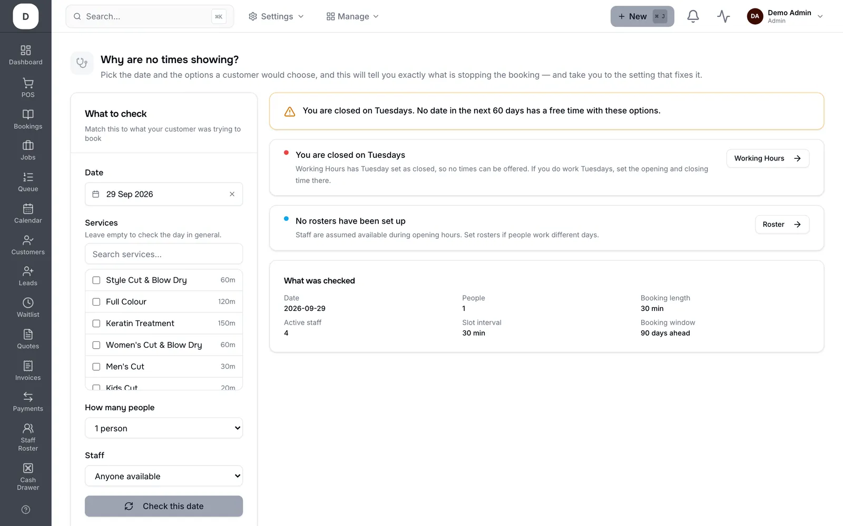
Task: Tick the Style Cut & Blow Dry checkbox
Action: tap(96, 280)
